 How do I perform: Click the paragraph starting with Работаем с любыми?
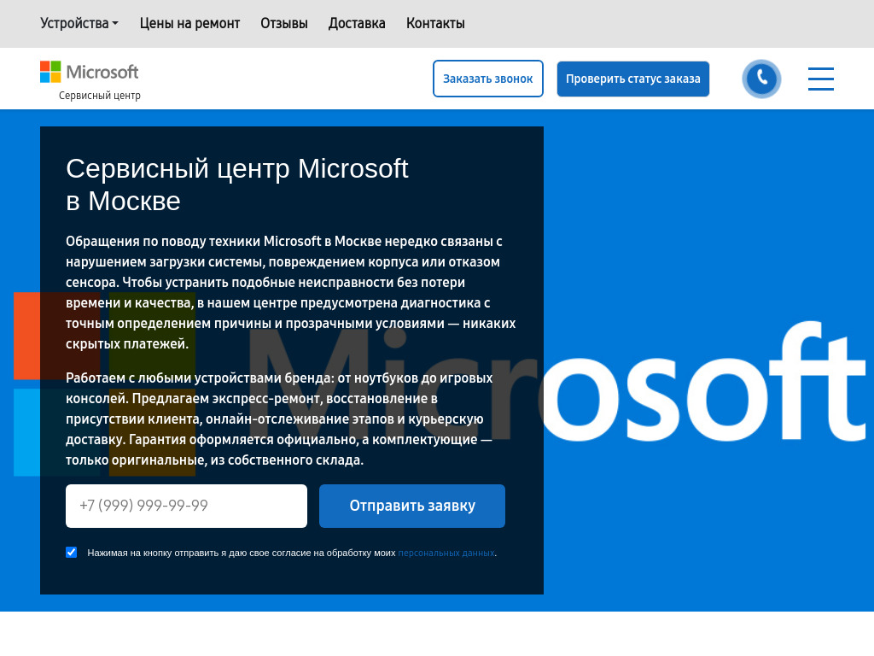tap(279, 419)
